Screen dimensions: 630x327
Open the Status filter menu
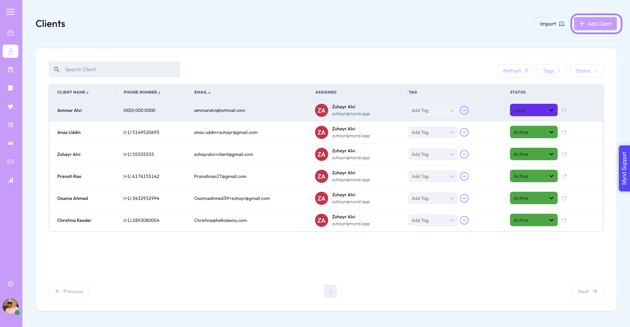pos(587,71)
